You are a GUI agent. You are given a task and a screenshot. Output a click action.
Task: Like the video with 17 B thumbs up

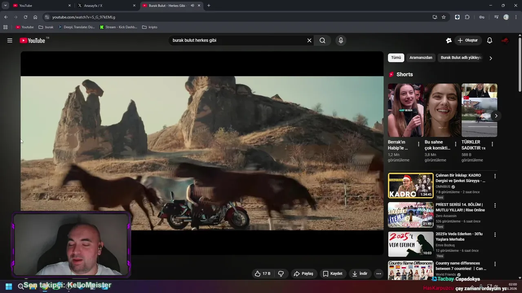tap(262, 273)
